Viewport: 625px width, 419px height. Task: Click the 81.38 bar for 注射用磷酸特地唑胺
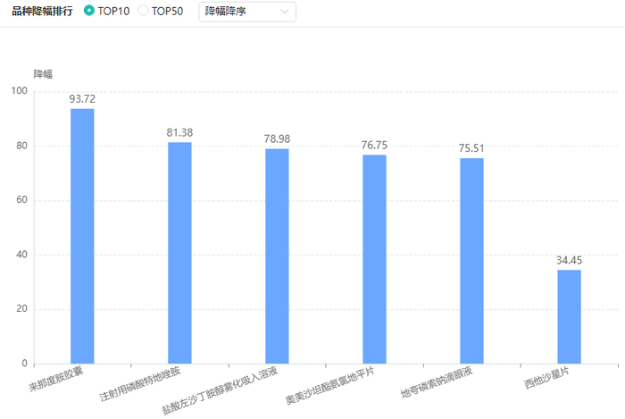click(x=179, y=253)
